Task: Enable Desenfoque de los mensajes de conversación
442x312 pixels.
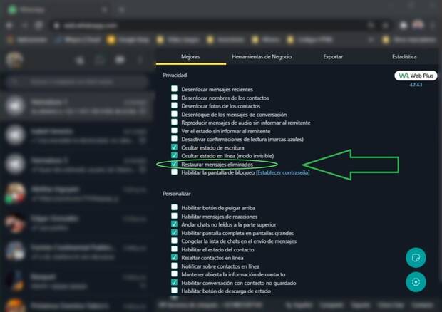Action: tap(174, 114)
